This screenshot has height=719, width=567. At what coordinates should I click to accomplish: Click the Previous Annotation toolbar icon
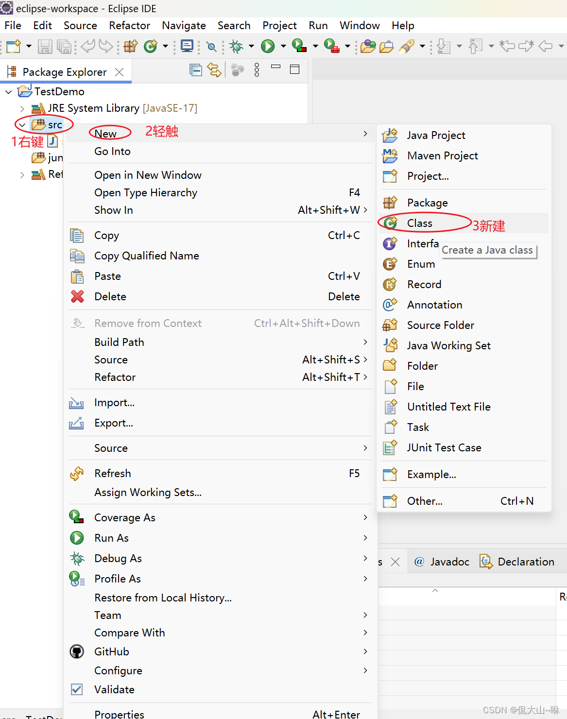point(476,46)
